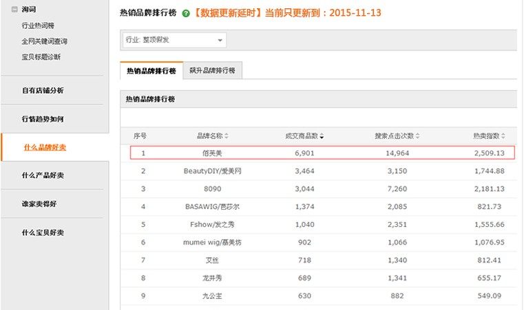Open 行业热词榜 in the sidebar
The image size is (524, 310).
click(x=38, y=25)
